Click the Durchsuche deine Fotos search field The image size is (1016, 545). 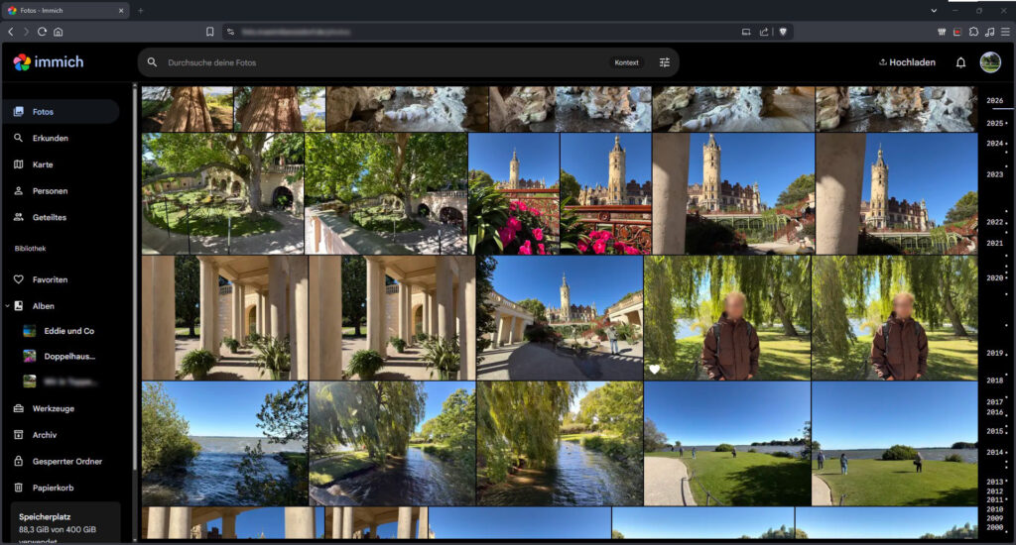pyautogui.click(x=377, y=62)
